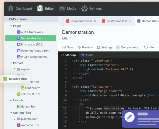Click the welcome.htm link in code
The width and height of the screenshot is (159, 129).
coord(117,69)
